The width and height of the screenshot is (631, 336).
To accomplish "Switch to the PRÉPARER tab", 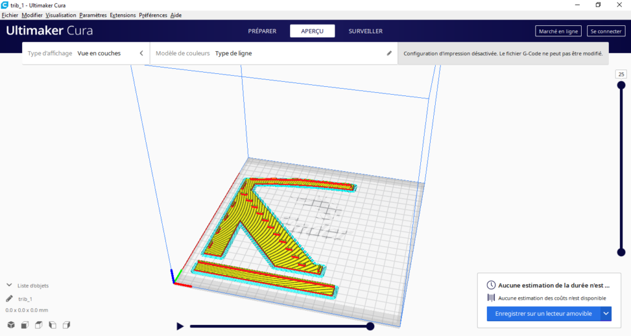I will [262, 31].
